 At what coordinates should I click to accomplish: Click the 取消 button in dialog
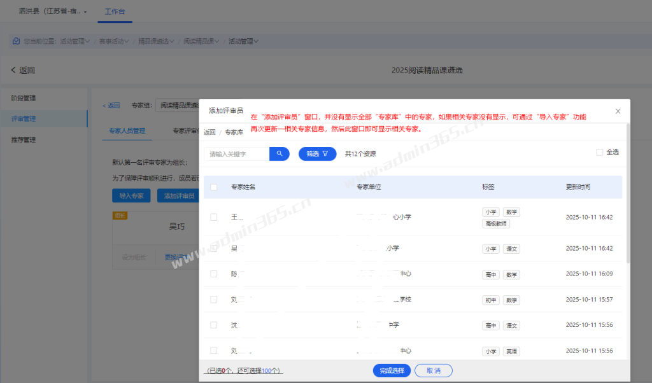[433, 370]
